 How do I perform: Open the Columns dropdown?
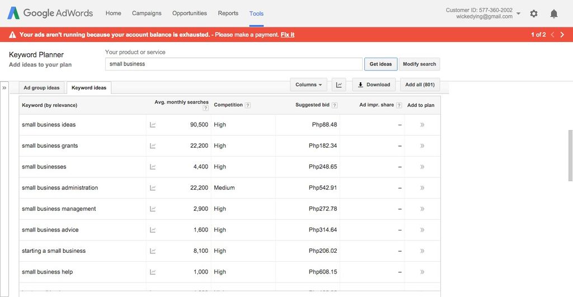(309, 85)
